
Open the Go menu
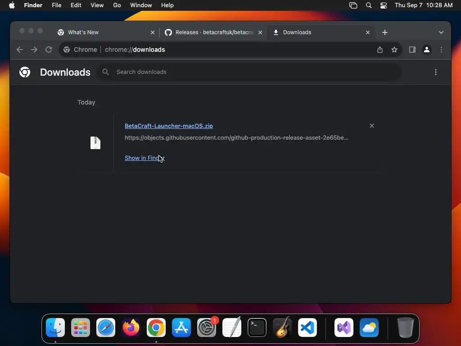[117, 5]
